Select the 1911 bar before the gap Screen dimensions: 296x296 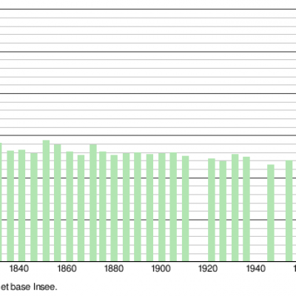[x=186, y=209]
